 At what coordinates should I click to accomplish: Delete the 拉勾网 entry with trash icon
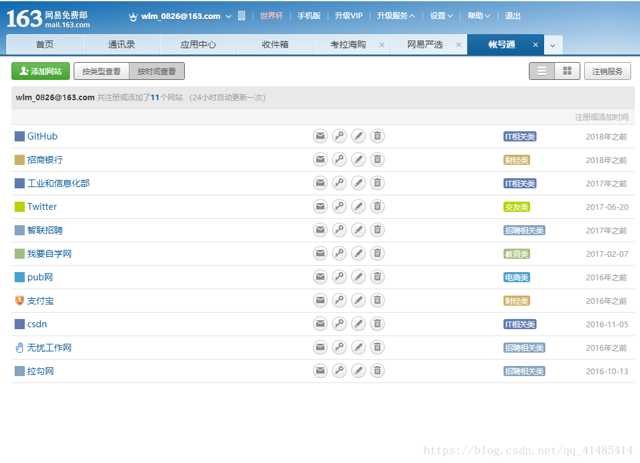click(378, 371)
